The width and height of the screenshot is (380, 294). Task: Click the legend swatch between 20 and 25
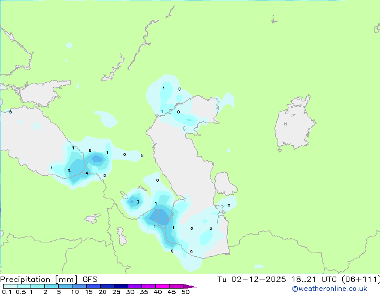tap(107, 286)
